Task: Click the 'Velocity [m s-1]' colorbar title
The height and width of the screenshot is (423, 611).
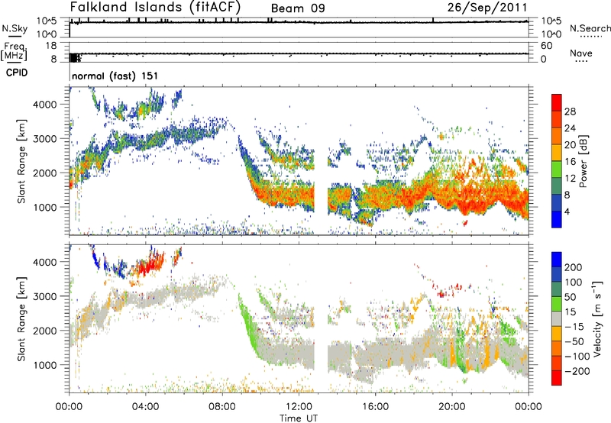Action: (x=597, y=318)
